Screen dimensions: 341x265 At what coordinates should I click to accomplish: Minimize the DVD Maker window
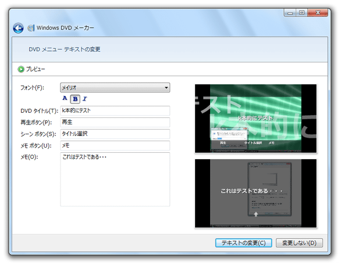[x=290, y=13]
